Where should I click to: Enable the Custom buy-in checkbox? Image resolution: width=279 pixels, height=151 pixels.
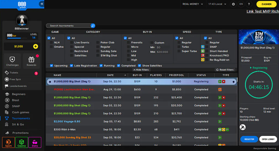tap(152, 43)
